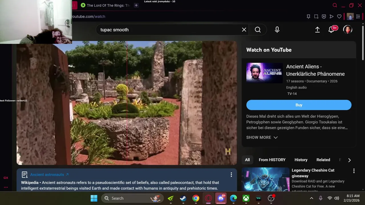Click system tray microphone icon
Viewport: 365px width, 205px height.
click(321, 198)
